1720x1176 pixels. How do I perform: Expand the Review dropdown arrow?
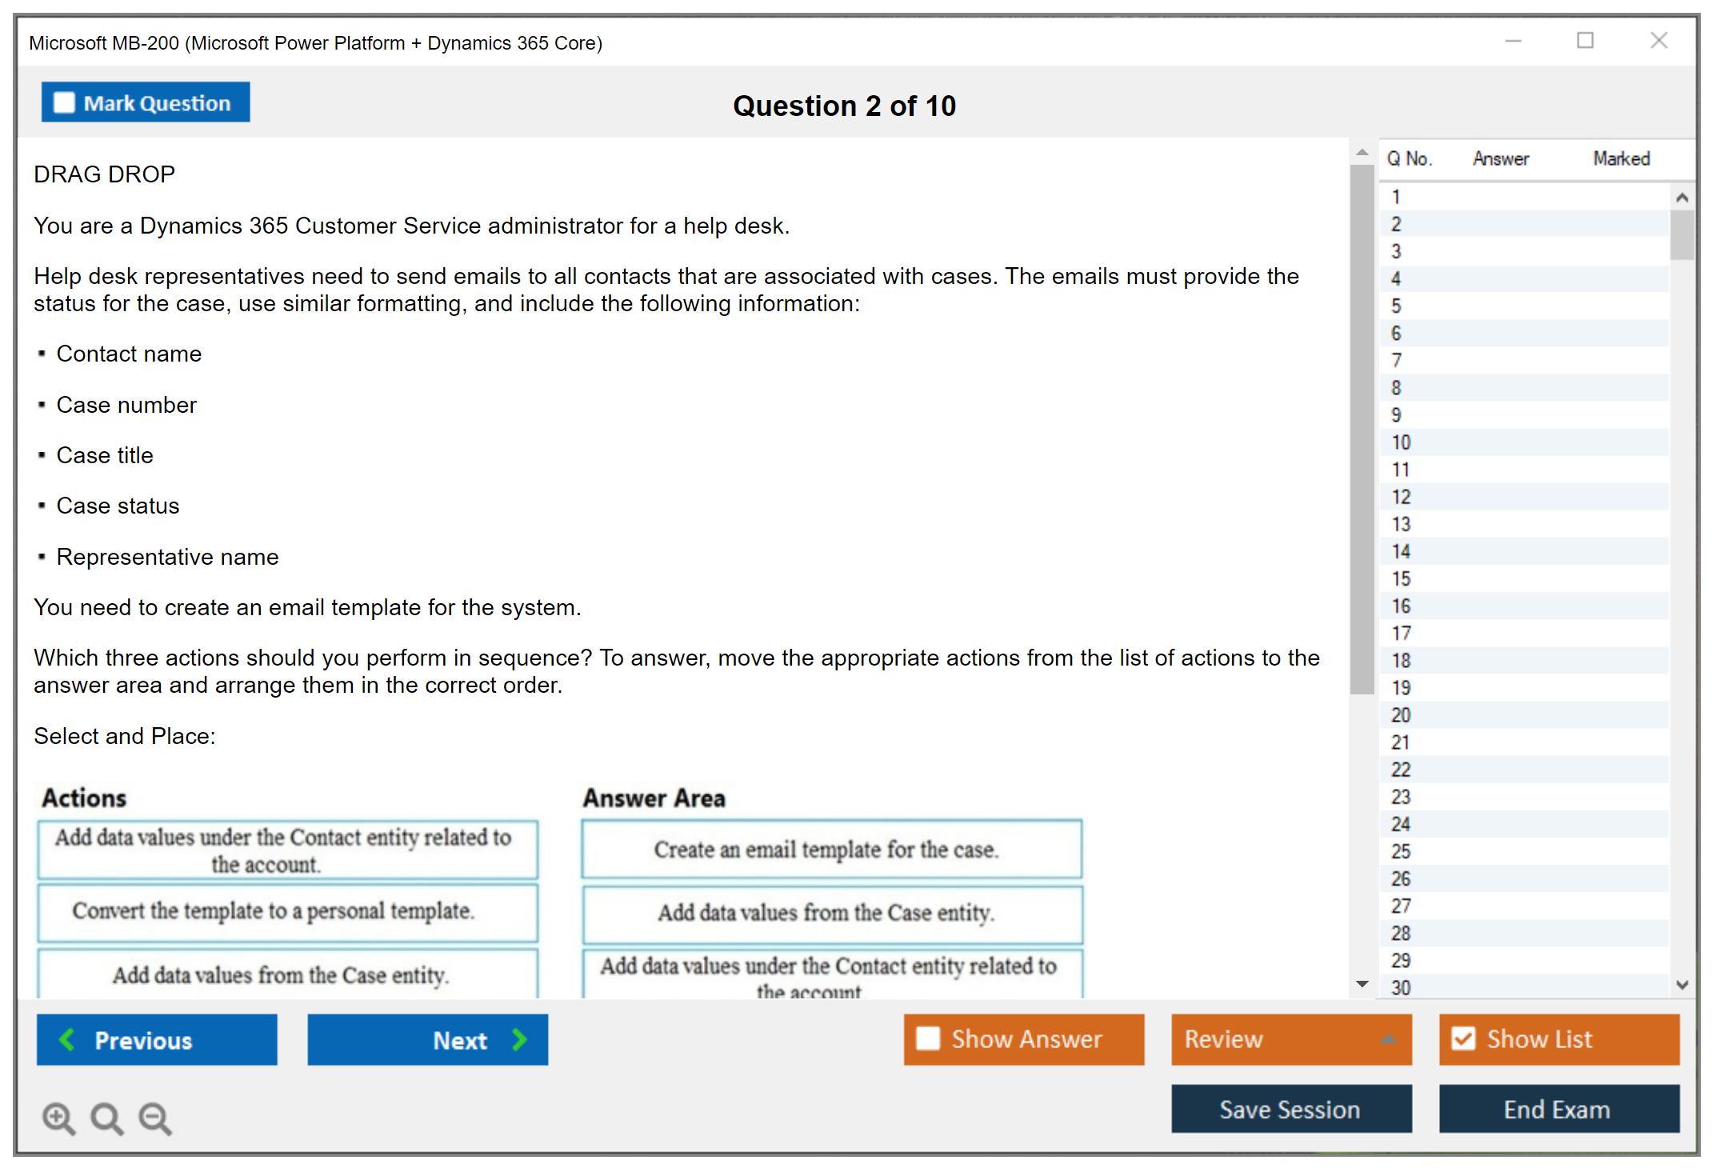tap(1388, 1038)
